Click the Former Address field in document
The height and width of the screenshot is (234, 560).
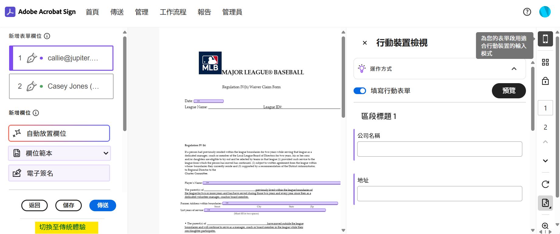[x=280, y=203]
